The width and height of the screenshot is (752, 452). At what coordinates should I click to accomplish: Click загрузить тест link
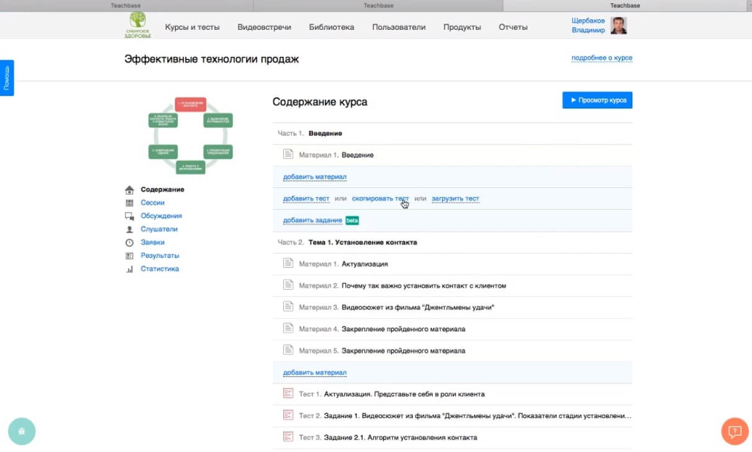point(455,198)
